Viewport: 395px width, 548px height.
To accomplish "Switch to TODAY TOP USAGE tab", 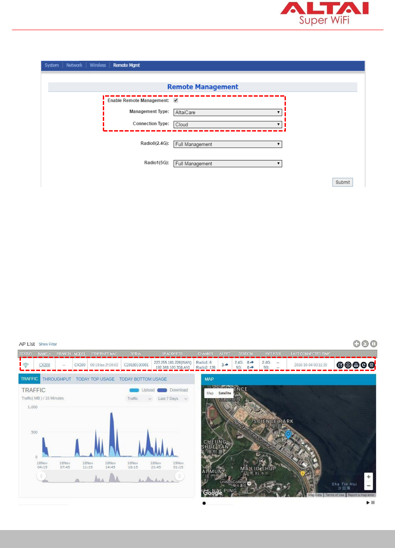I will (x=95, y=379).
